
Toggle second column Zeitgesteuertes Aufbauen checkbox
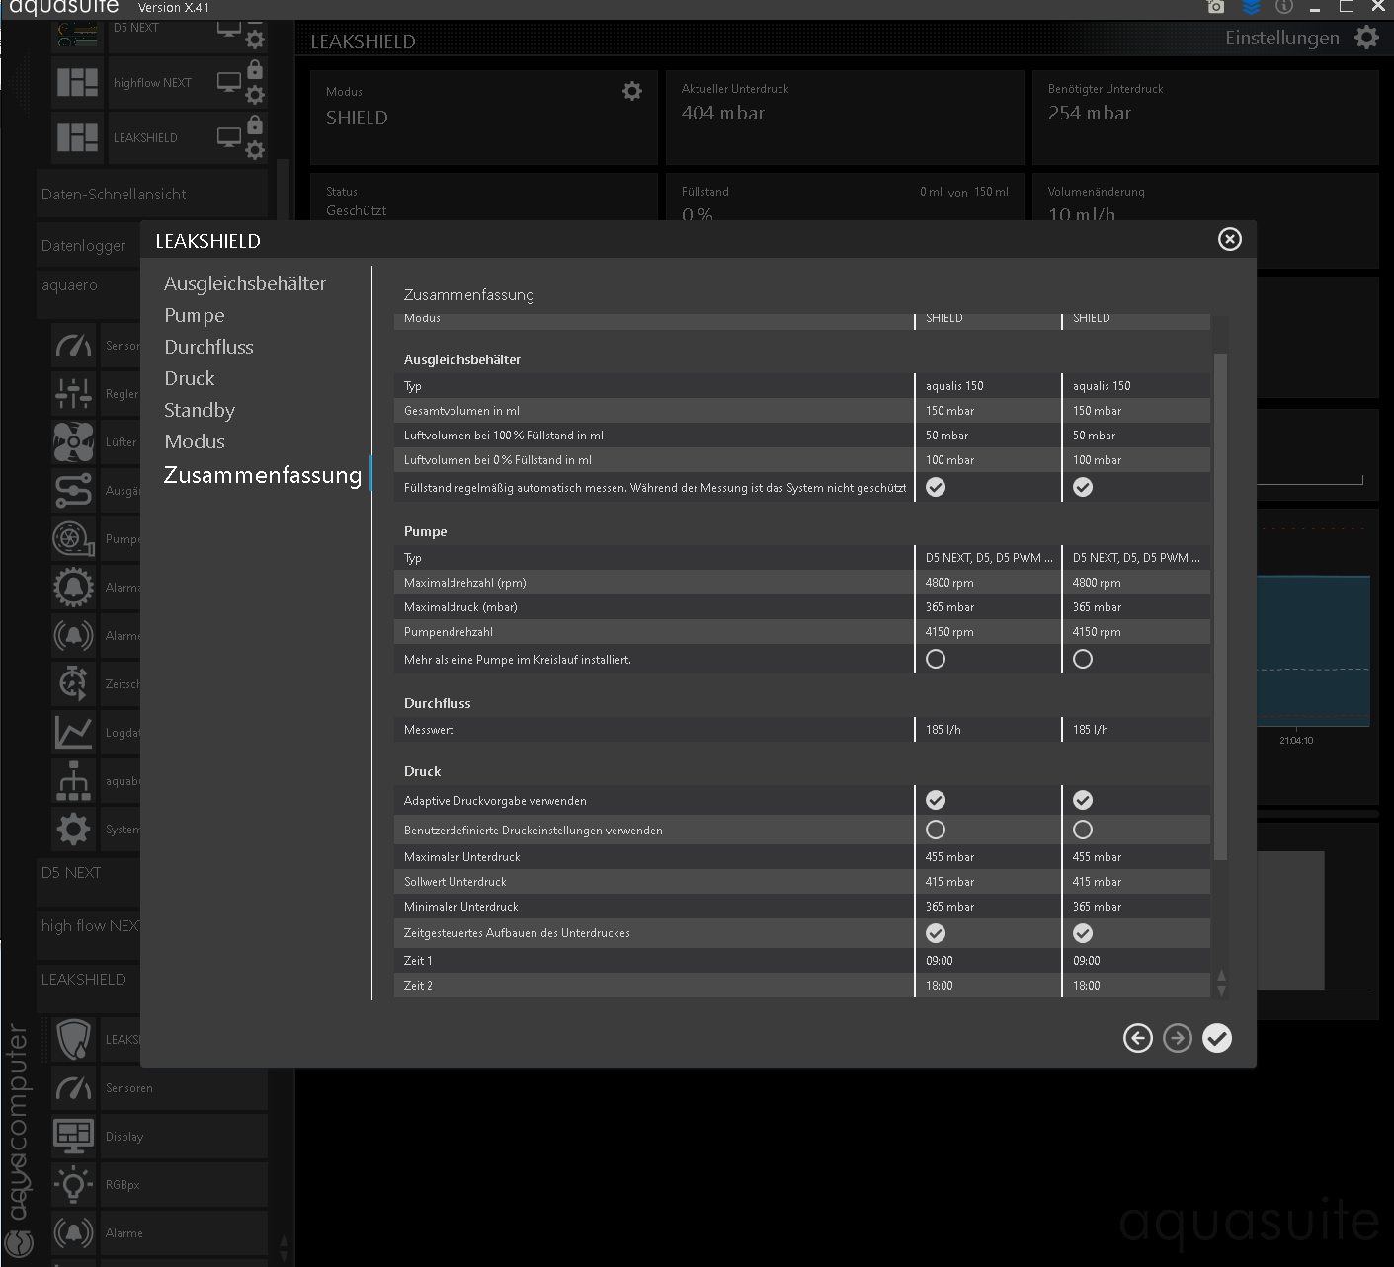(x=1083, y=933)
